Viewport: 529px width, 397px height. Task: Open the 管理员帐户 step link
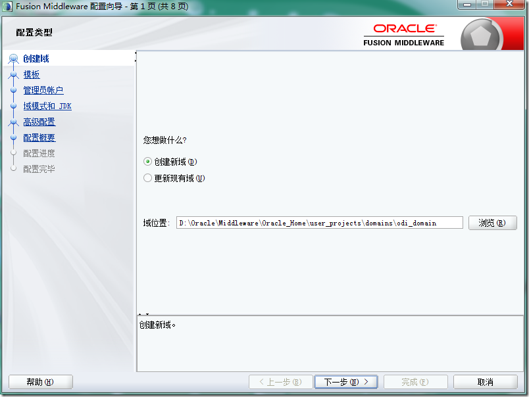(x=43, y=90)
